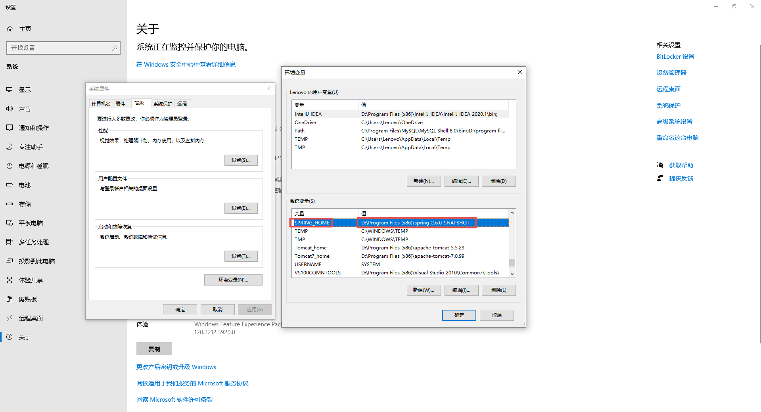Open Sound (声音) settings icon
The width and height of the screenshot is (761, 412).
tap(10, 109)
